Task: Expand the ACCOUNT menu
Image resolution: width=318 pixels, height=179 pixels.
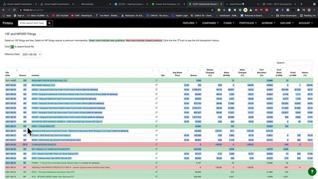Action: [x=306, y=23]
